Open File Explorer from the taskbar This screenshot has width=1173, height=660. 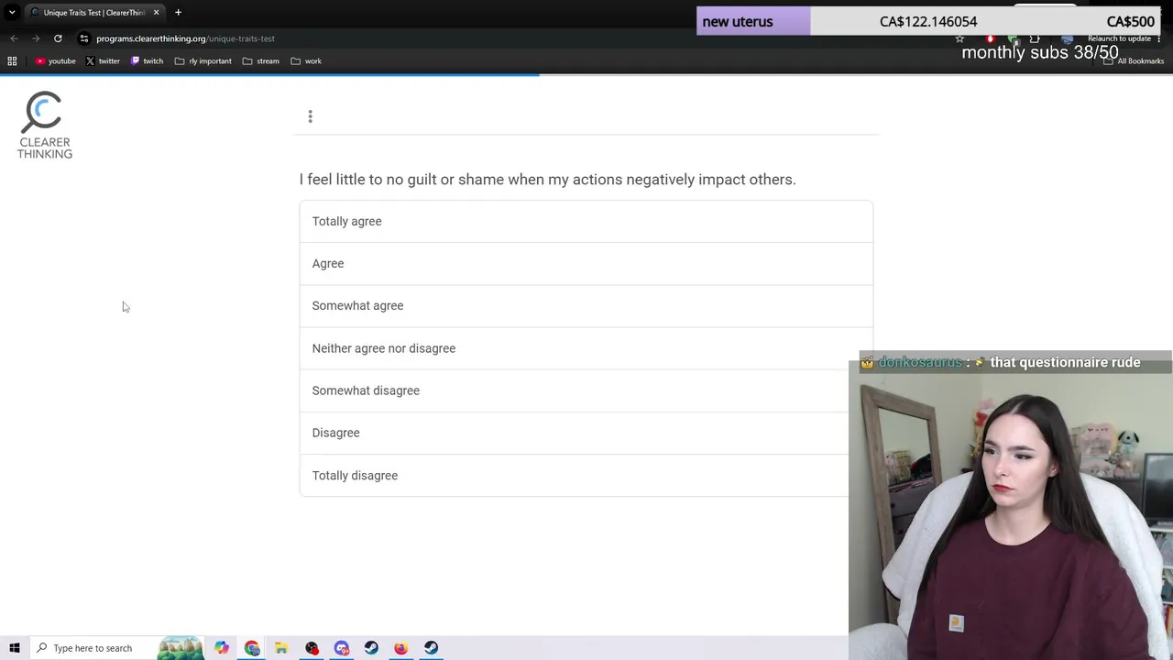(x=281, y=648)
